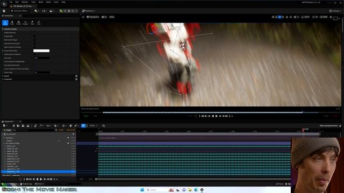The height and width of the screenshot is (193, 344).
Task: Open the Tools menu
Action: [33, 2]
